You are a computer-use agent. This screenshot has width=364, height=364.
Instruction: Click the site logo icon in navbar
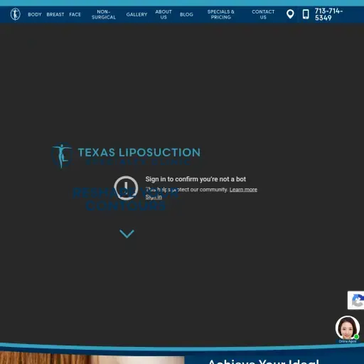16,14
